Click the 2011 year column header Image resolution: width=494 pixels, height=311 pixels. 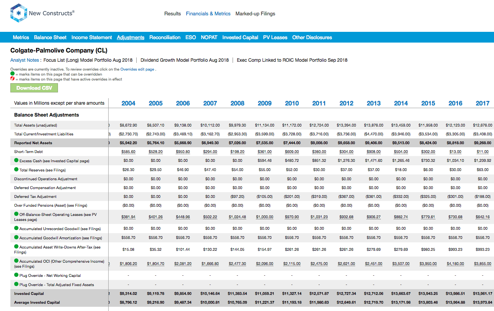pos(319,103)
